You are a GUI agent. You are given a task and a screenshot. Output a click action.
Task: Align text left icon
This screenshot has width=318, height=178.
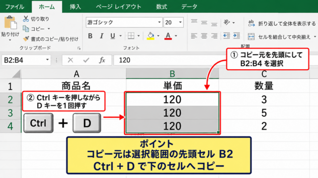(194, 36)
